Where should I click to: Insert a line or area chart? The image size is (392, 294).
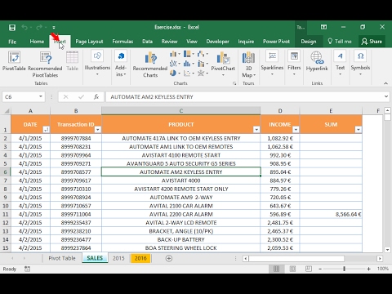click(175, 64)
